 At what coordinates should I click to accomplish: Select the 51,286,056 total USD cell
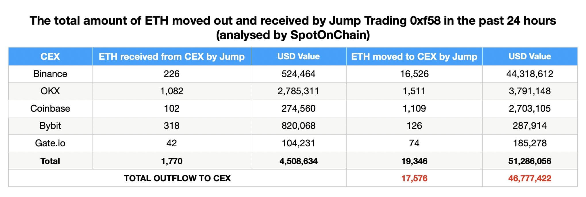pyautogui.click(x=530, y=161)
